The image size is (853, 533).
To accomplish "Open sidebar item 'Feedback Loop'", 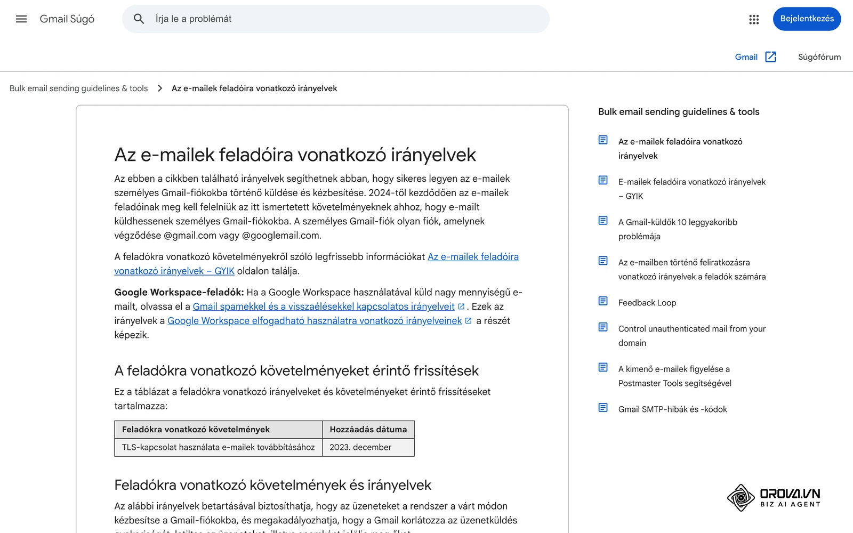I will [x=647, y=303].
